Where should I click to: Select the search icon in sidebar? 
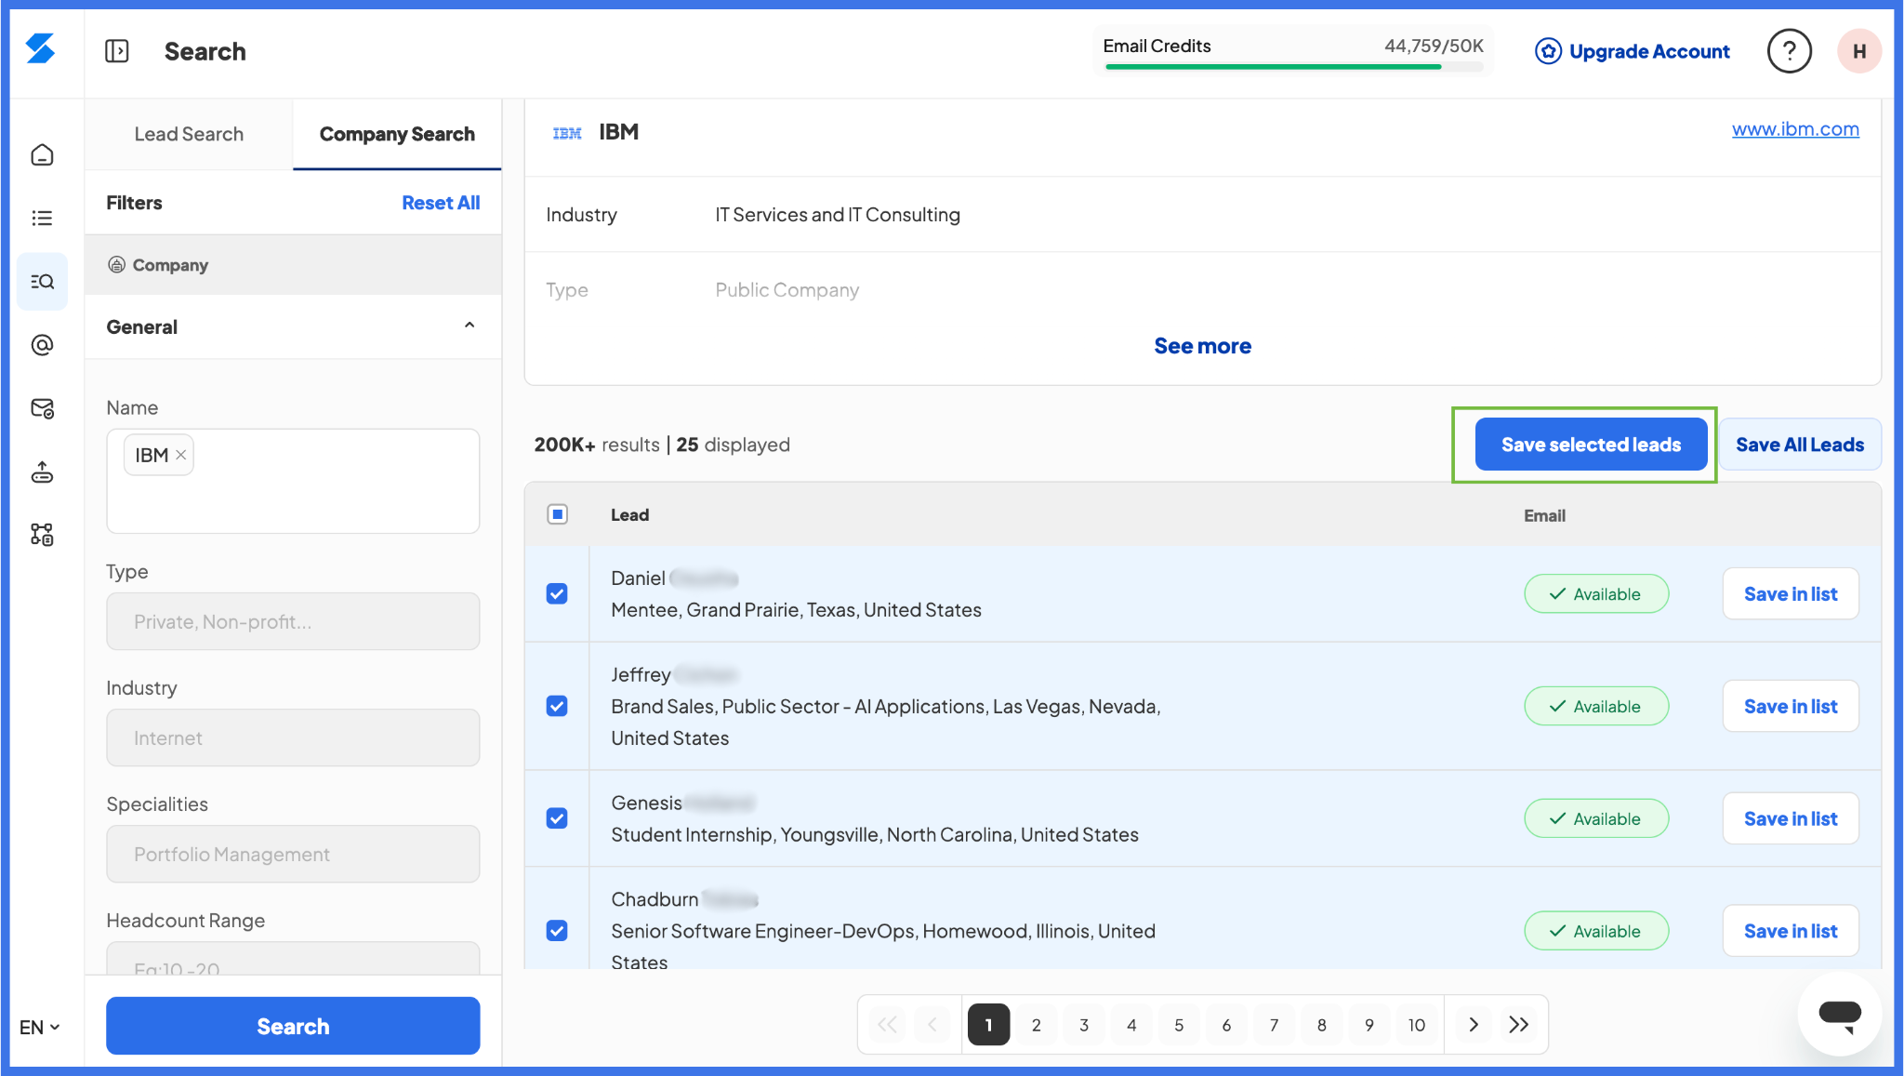42,281
